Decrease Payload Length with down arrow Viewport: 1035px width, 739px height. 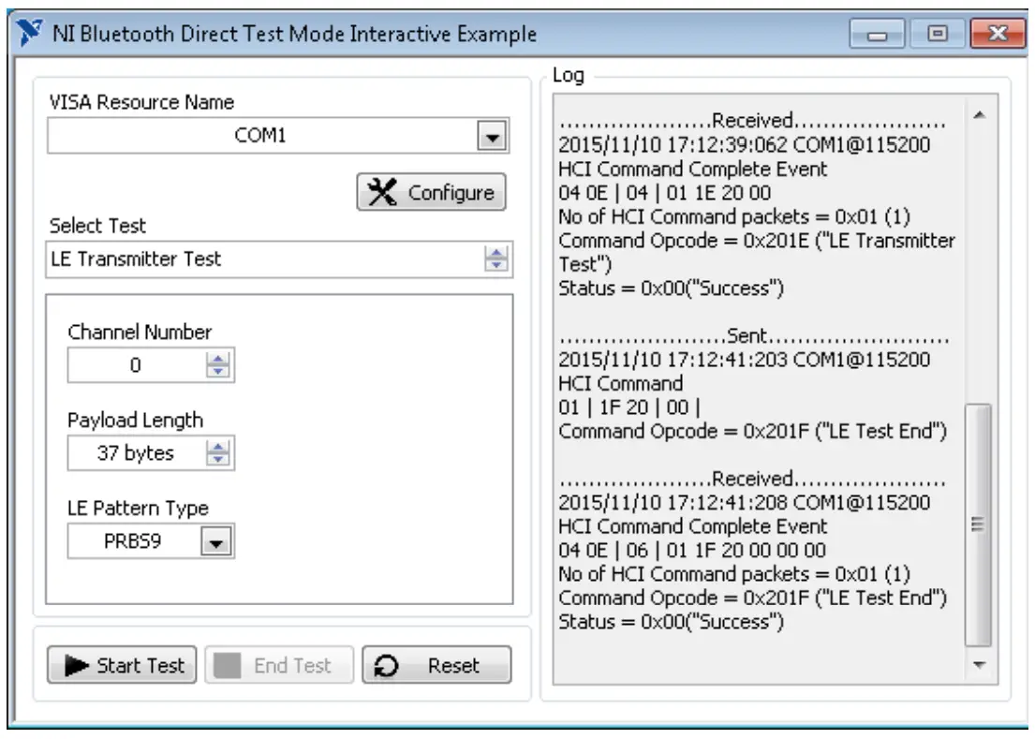(218, 460)
